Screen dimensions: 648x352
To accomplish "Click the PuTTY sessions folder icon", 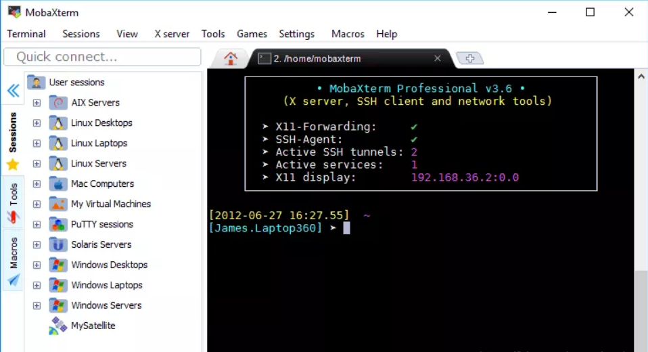I will pyautogui.click(x=58, y=225).
